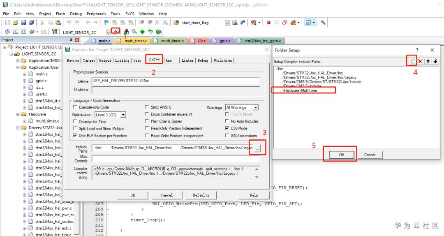
Task: Click the Misc Controls input field
Action: (176, 159)
